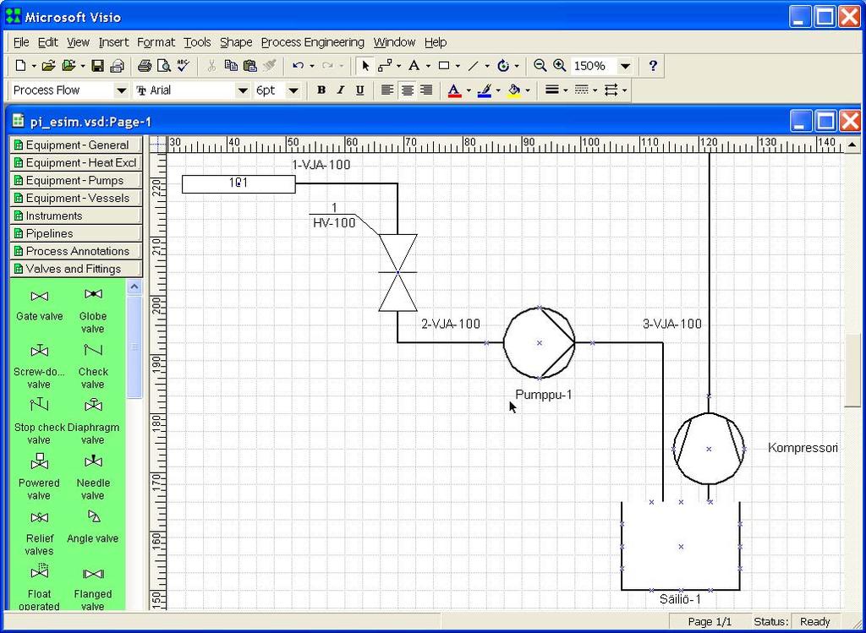
Task: Open the Arial font dropdown
Action: [243, 90]
